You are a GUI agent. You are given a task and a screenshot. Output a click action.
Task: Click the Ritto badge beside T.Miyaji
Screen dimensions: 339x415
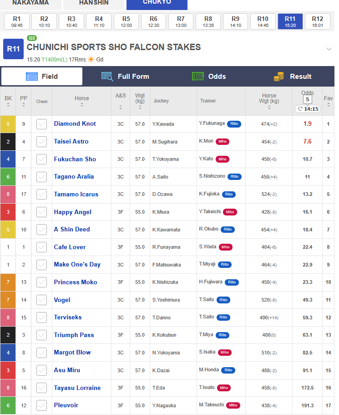coord(225,264)
